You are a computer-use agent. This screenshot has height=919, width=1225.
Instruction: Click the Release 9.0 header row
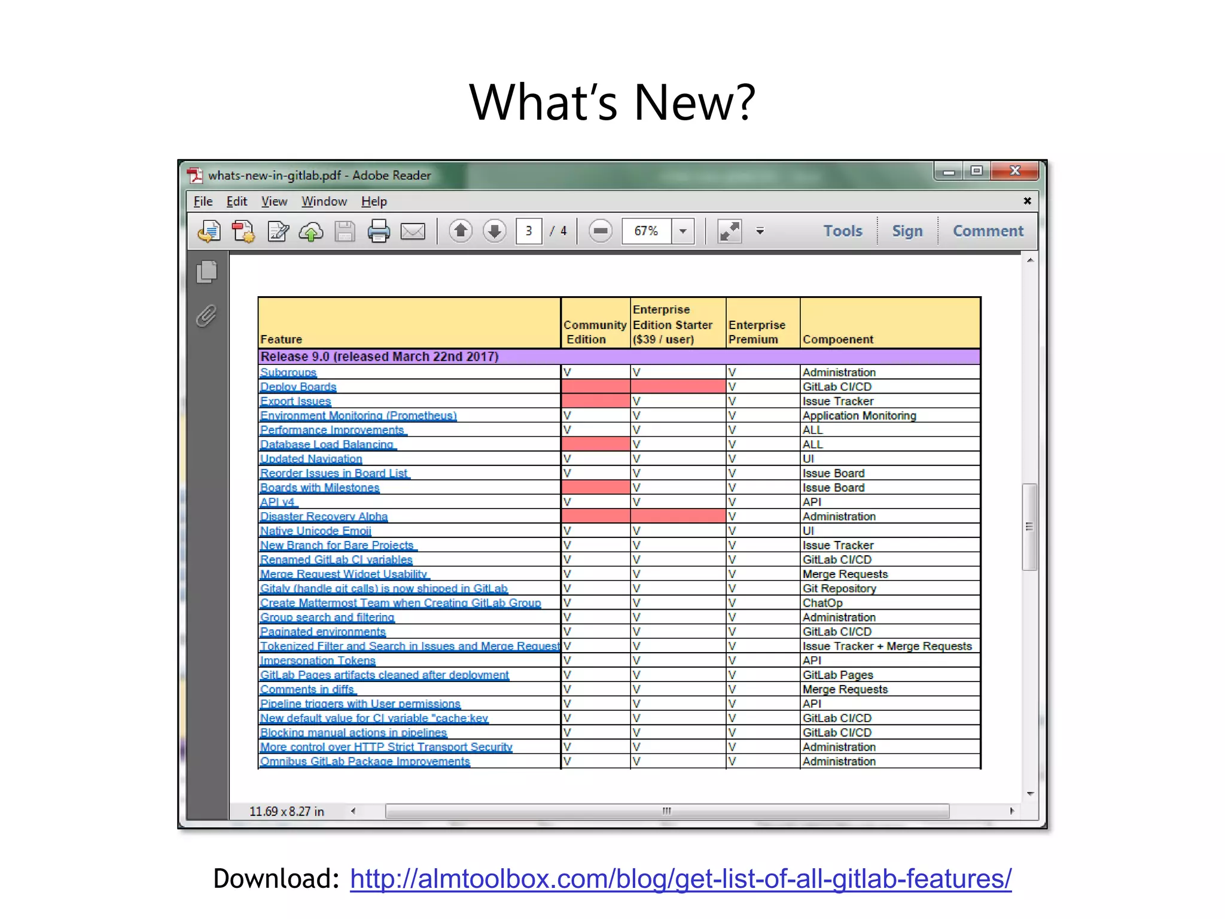point(619,357)
